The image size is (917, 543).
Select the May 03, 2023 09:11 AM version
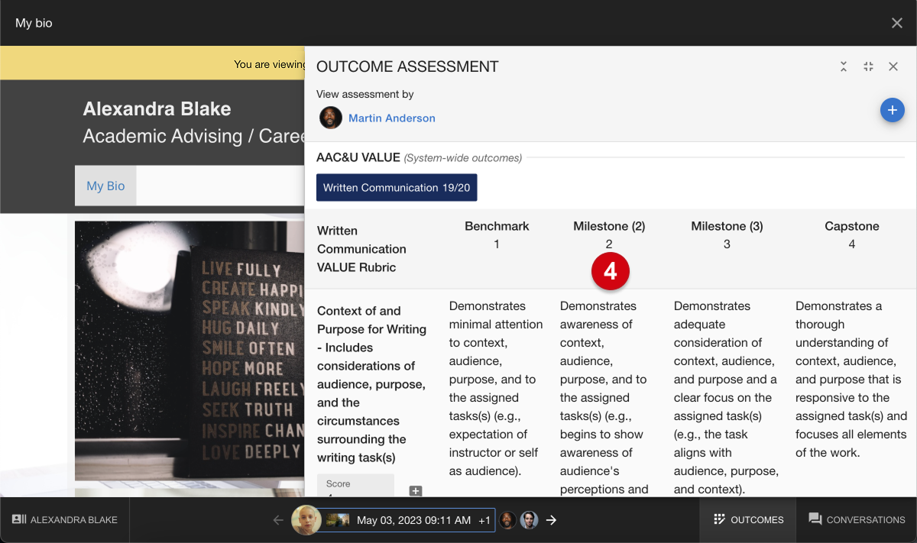413,520
